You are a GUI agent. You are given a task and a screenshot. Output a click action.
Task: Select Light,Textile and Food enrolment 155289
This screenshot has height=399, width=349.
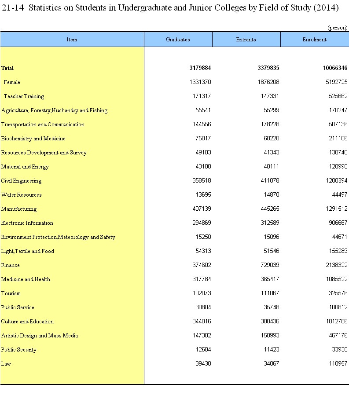tap(338, 251)
